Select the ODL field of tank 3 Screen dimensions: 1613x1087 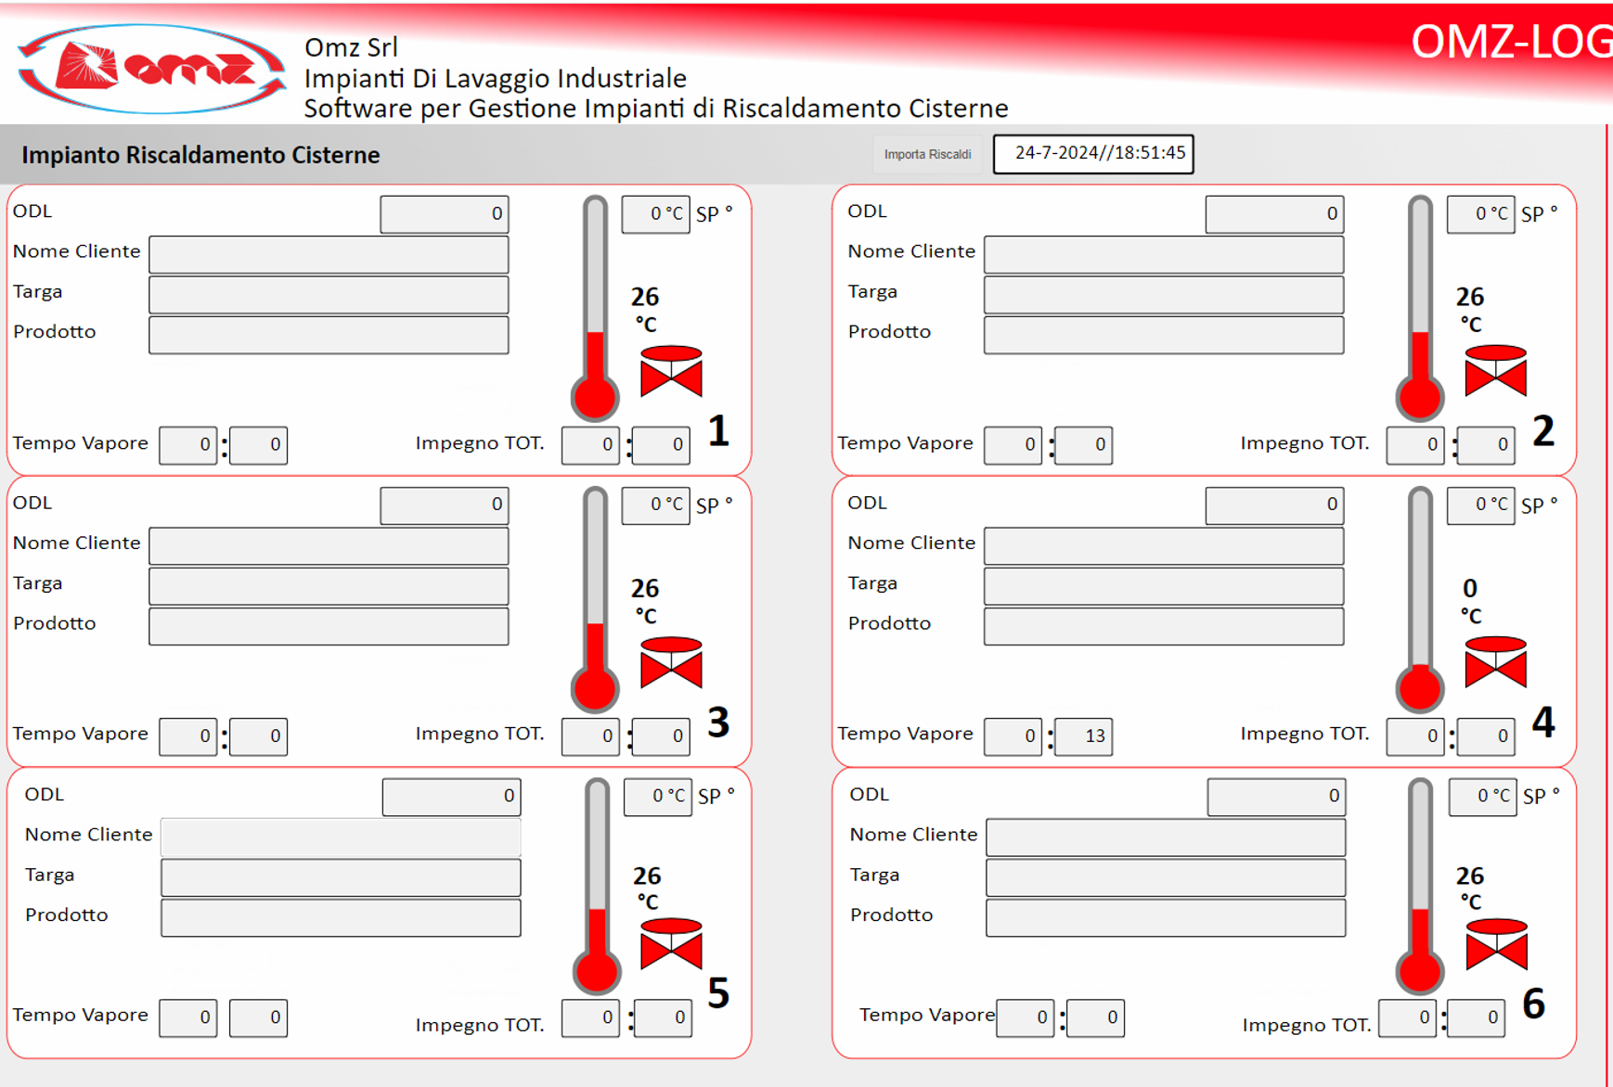coord(445,505)
